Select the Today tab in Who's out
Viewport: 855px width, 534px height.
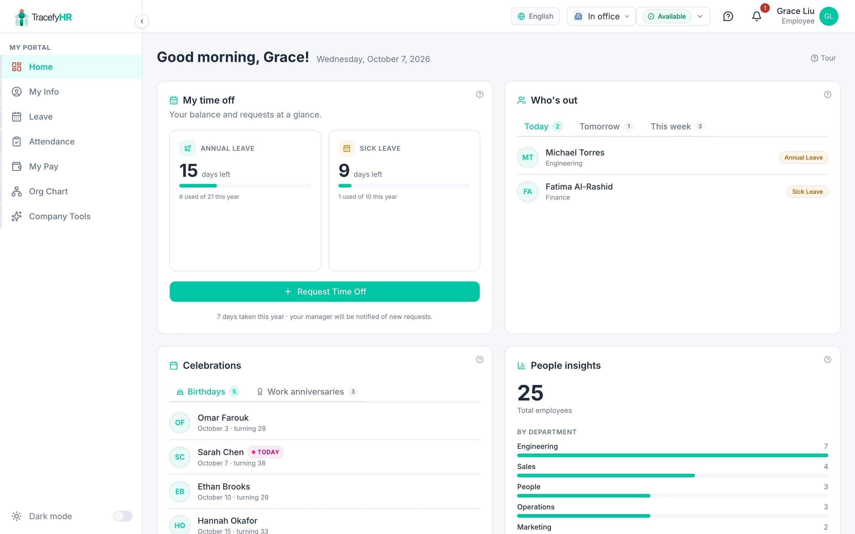click(x=543, y=126)
